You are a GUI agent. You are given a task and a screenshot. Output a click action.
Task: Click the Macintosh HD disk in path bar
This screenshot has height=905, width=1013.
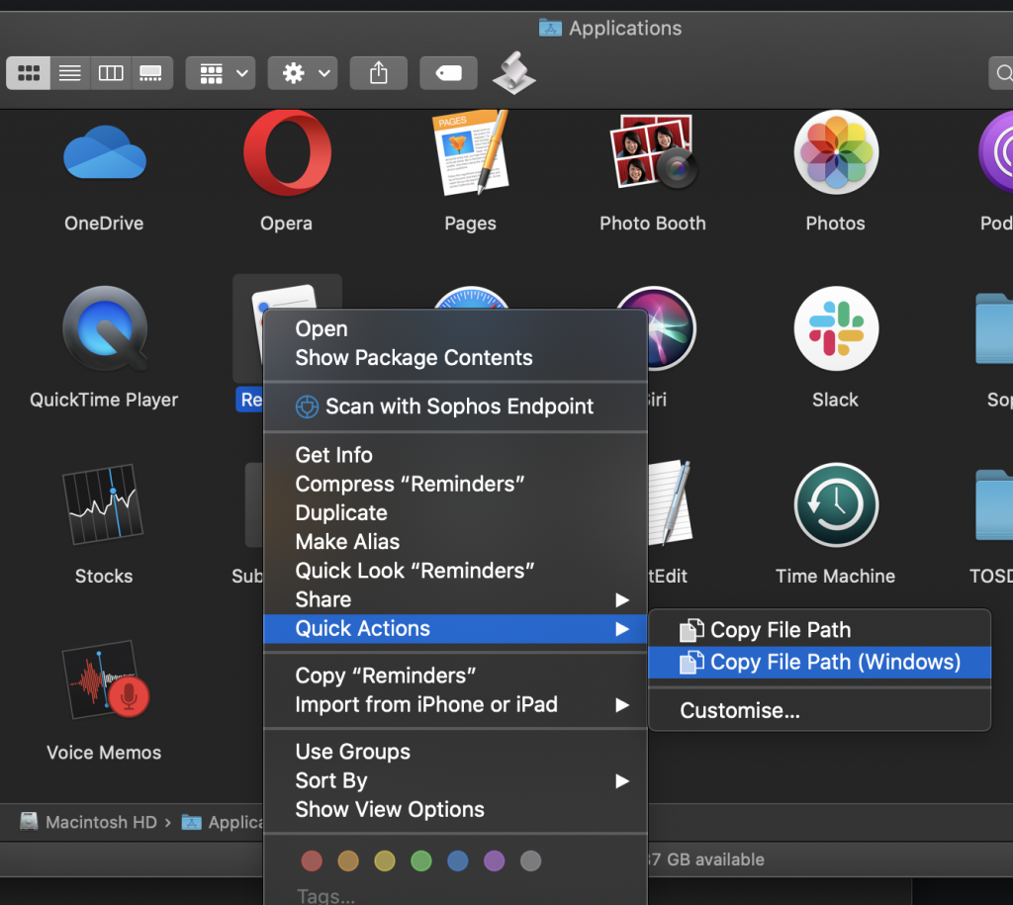[88, 822]
